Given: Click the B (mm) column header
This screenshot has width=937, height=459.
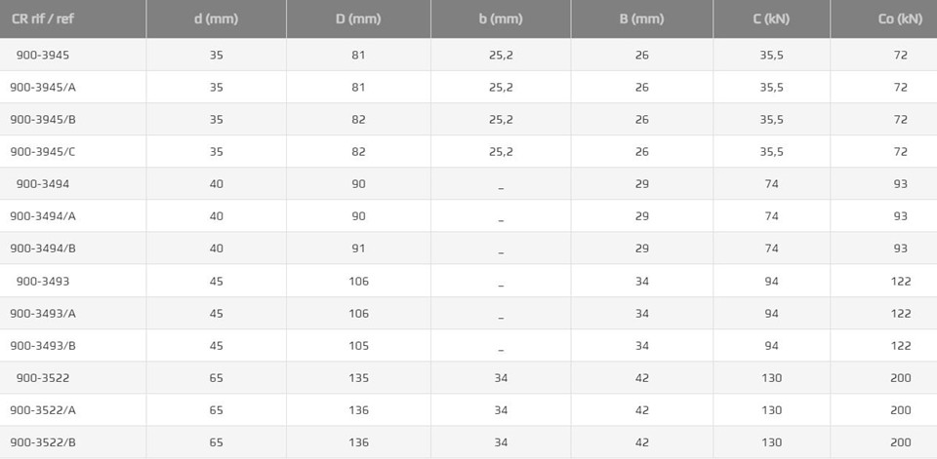Looking at the screenshot, I should pos(642,19).
